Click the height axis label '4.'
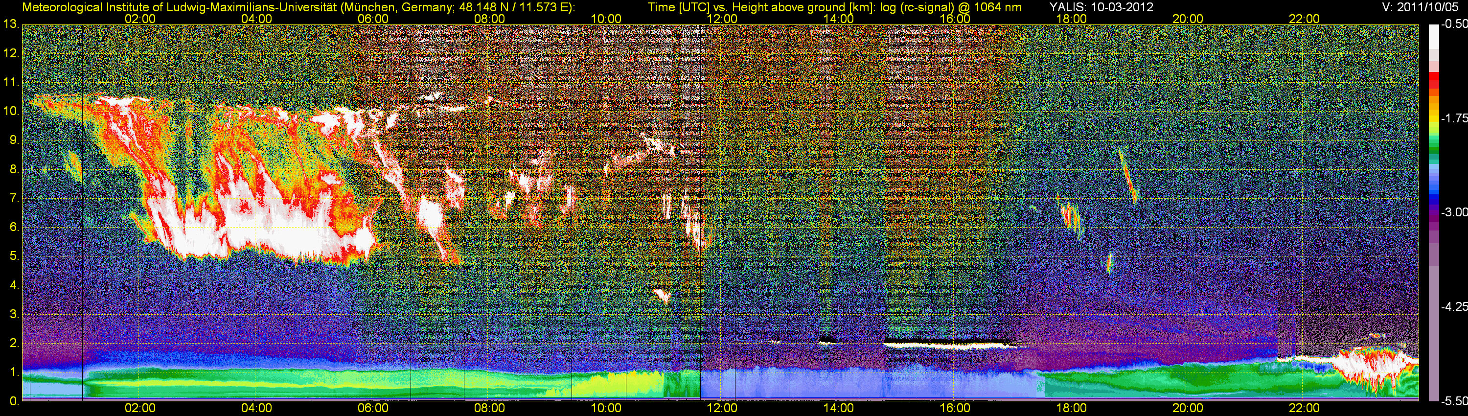1468x416 pixels. point(14,285)
